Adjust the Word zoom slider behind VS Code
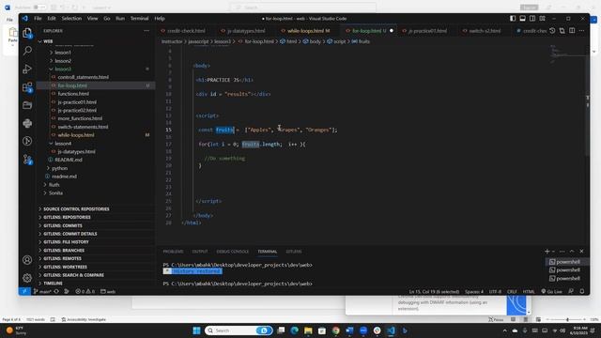 click(567, 319)
